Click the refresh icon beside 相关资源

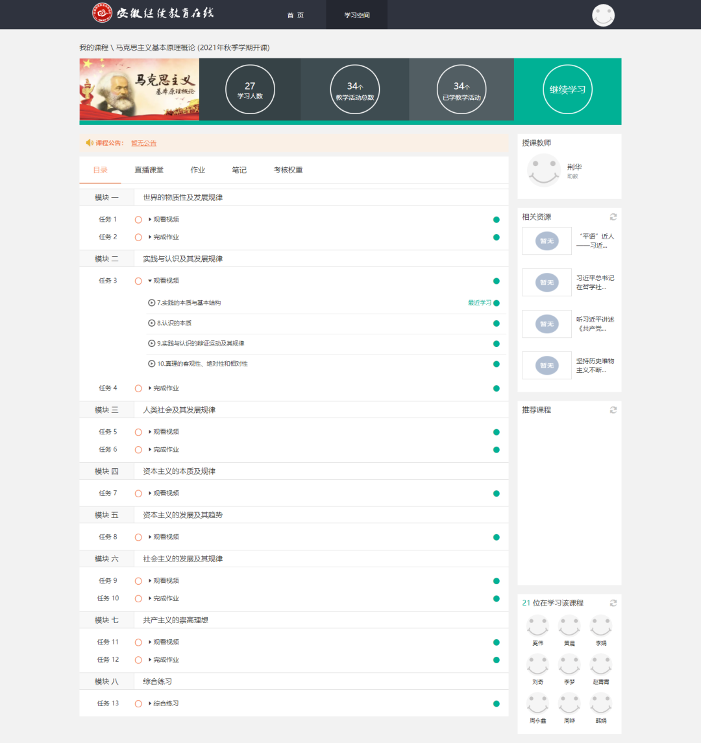tap(613, 217)
